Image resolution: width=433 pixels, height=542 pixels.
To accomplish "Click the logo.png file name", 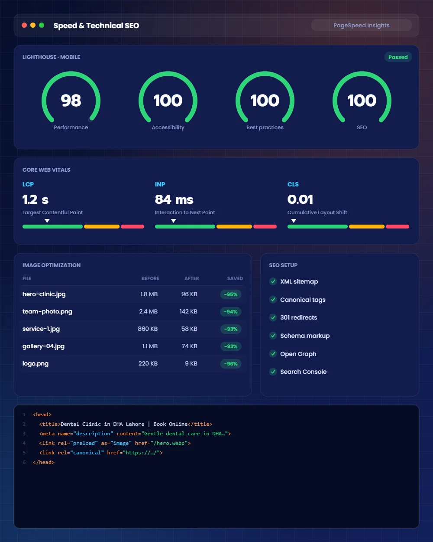I will 36,363.
